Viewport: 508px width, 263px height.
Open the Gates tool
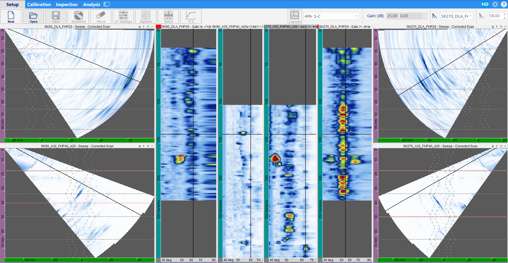tap(168, 17)
